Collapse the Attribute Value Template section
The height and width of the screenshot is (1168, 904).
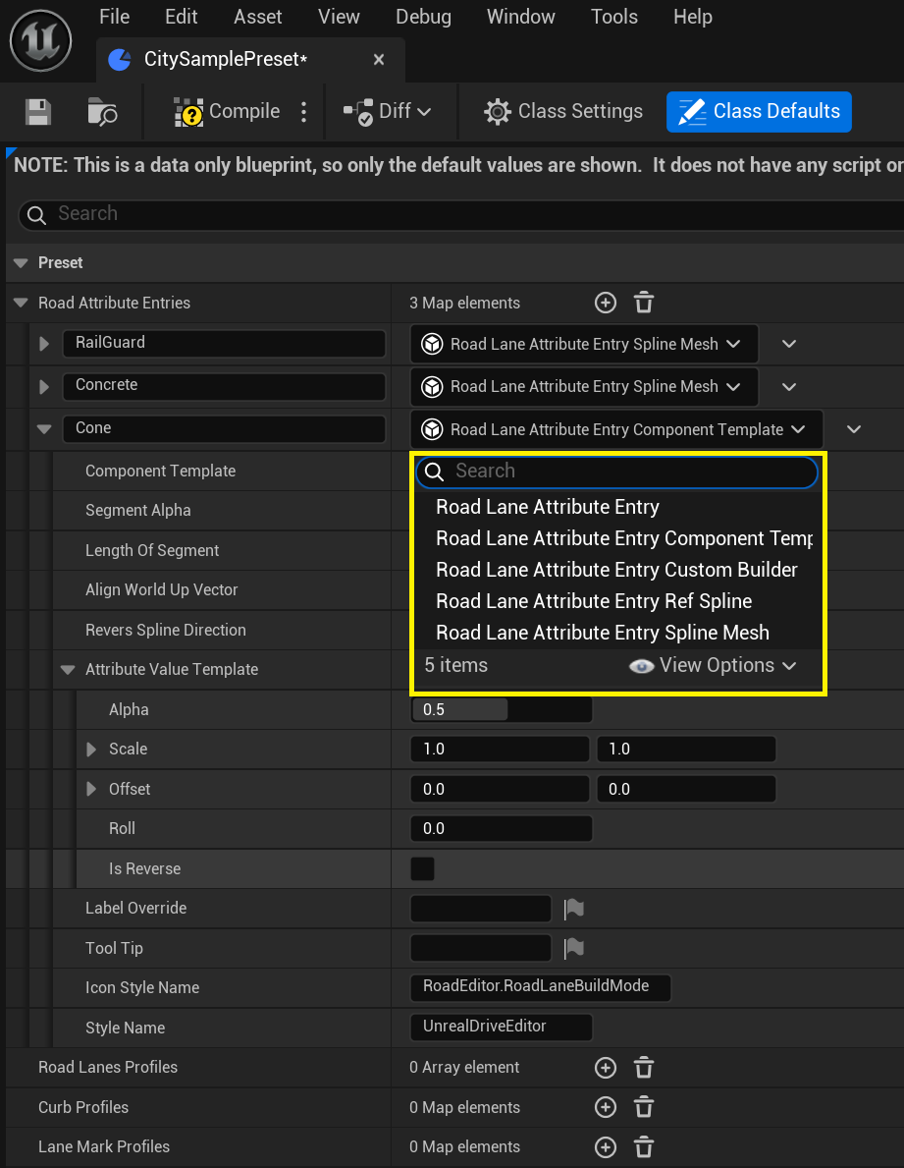68,670
